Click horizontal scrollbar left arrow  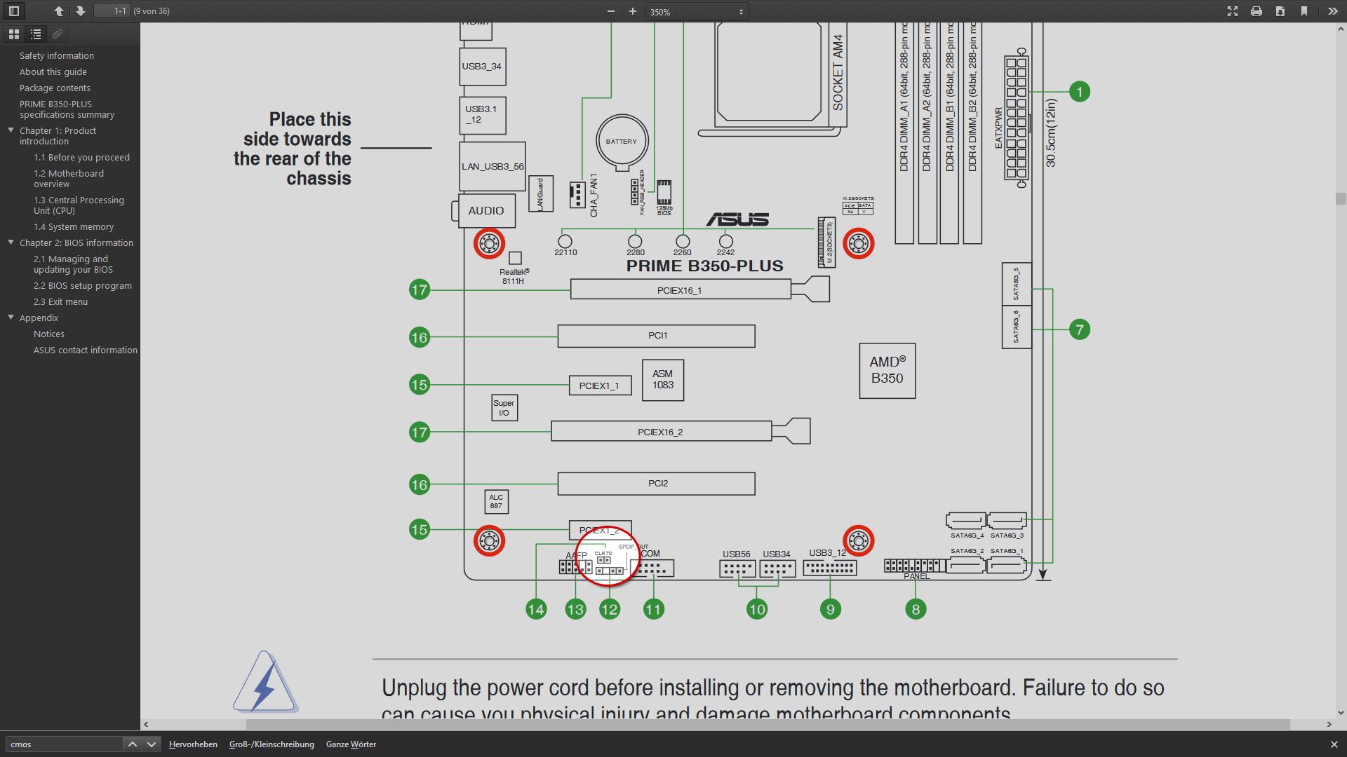(x=146, y=724)
